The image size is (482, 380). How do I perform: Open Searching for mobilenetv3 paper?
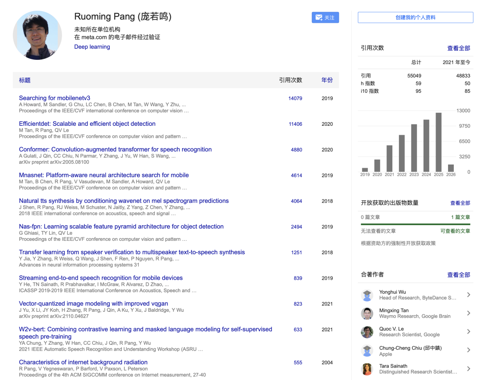click(x=54, y=98)
